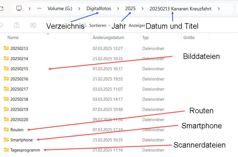Go to Digitalfotos breadcrumb
Viewport: 238px width, 157px height.
tap(99, 9)
